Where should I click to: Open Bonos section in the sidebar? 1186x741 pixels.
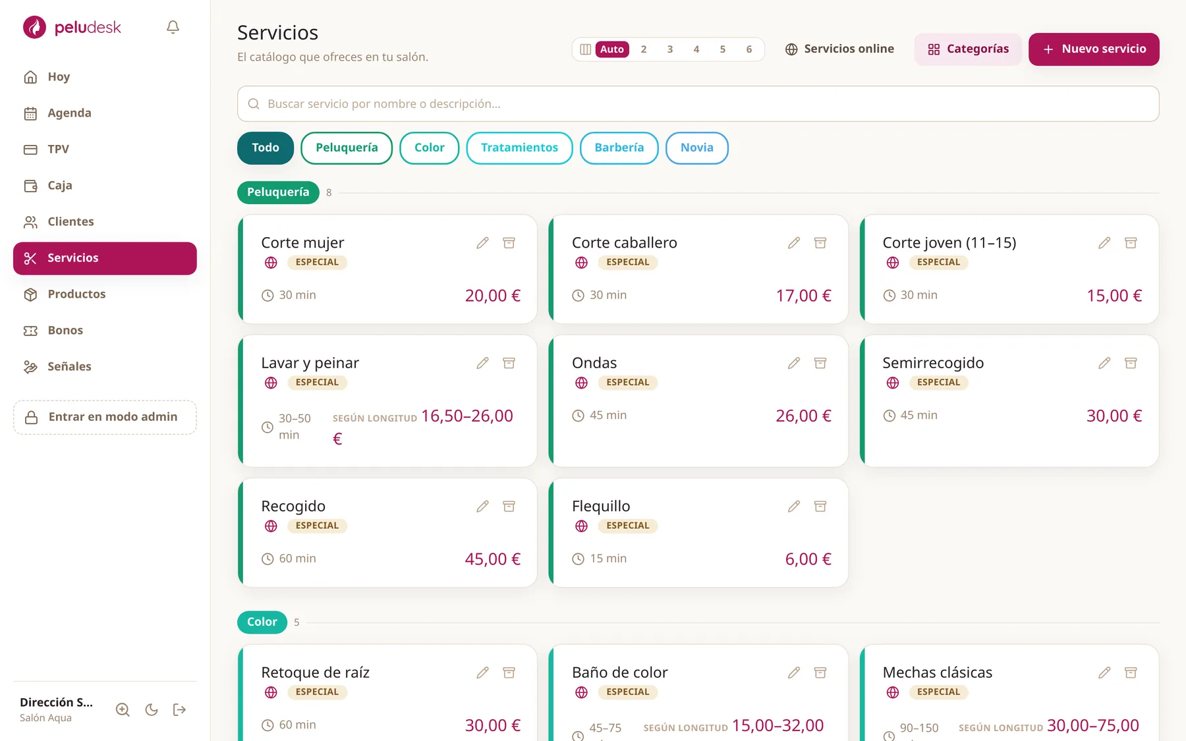click(105, 331)
